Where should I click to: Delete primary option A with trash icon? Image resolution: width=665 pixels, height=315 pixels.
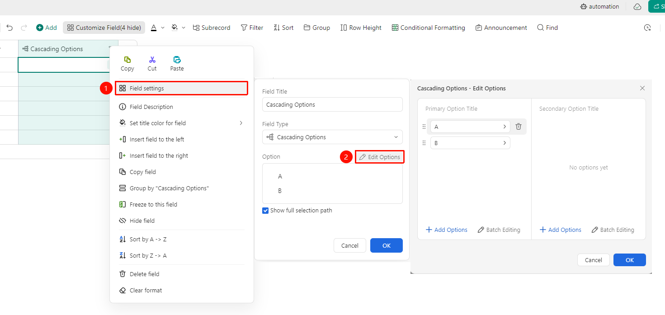(519, 127)
